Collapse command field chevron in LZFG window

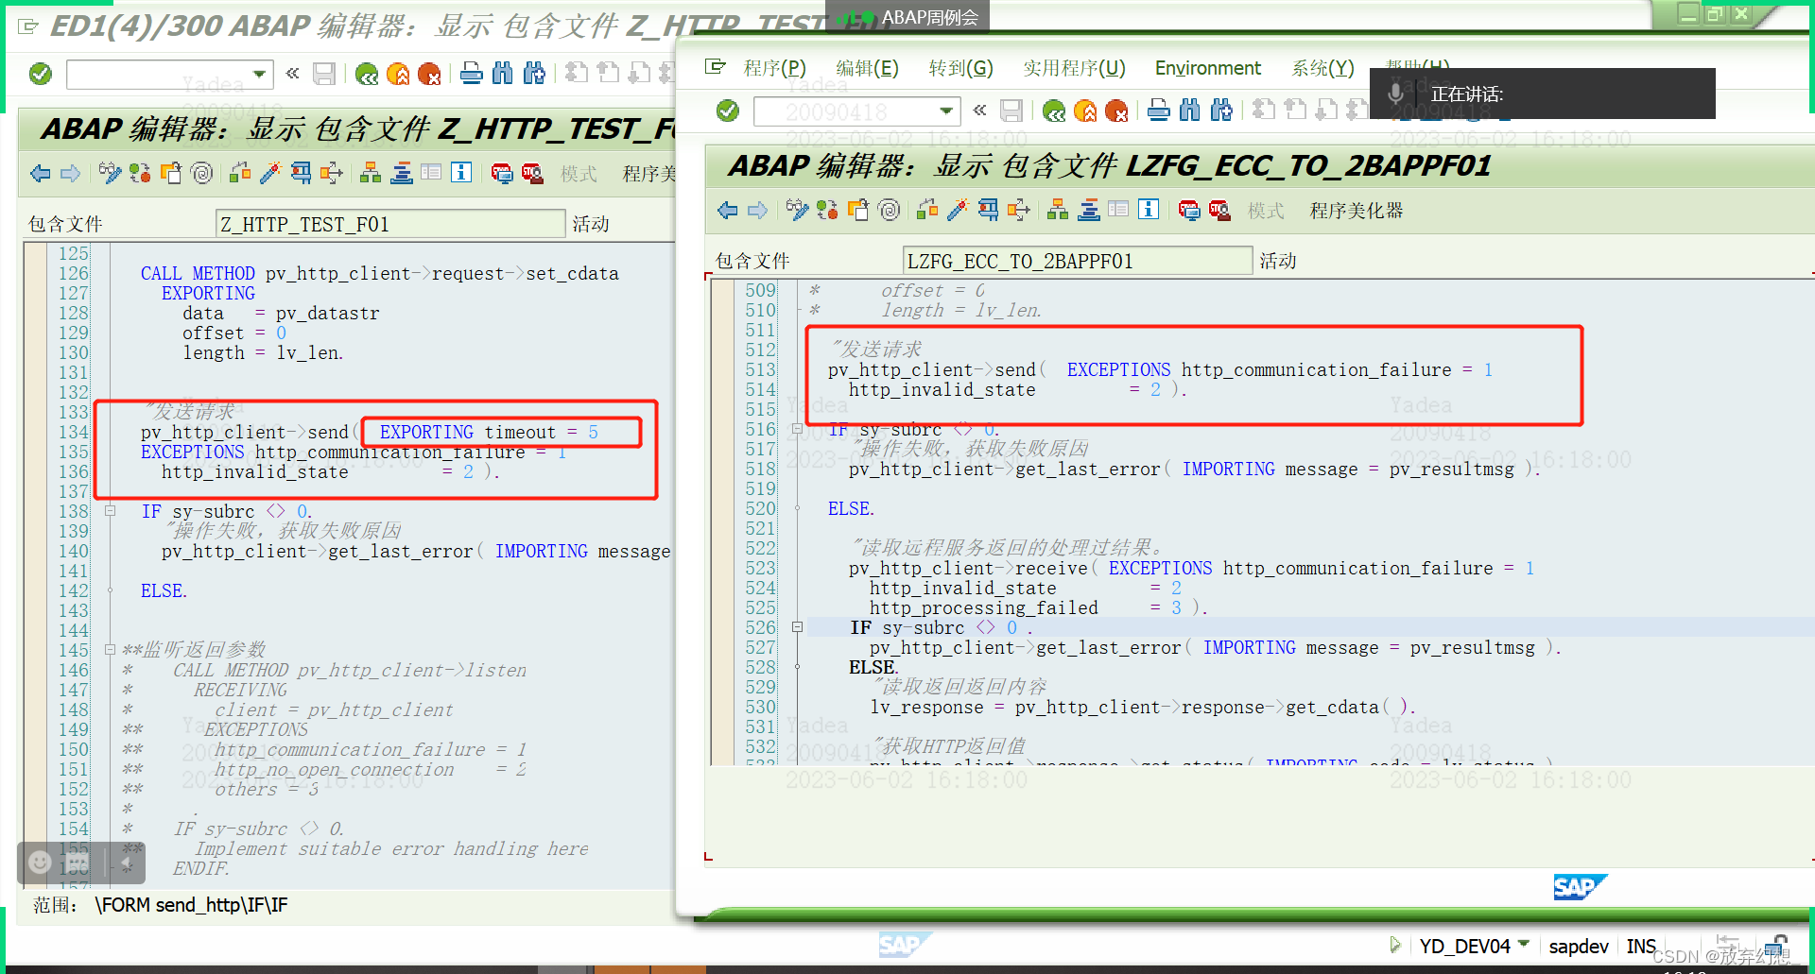coord(980,111)
